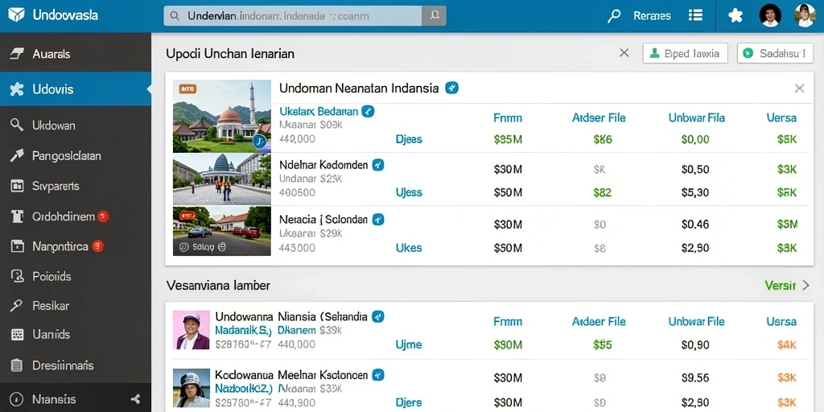824x412 pixels.
Task: Click the $90M value
Action: tap(509, 344)
